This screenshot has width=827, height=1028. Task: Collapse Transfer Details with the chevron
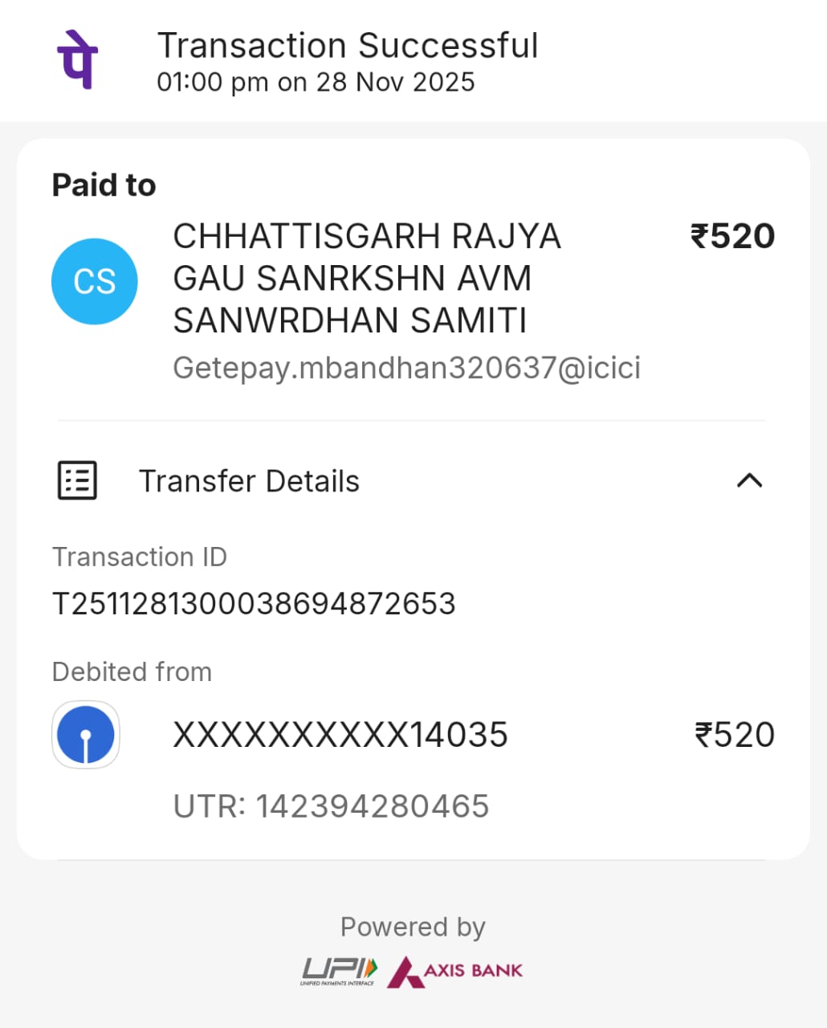pos(749,480)
